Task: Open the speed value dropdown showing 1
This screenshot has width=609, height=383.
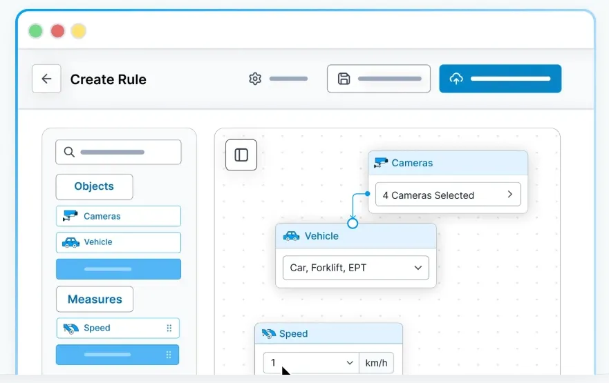Action: pyautogui.click(x=311, y=363)
